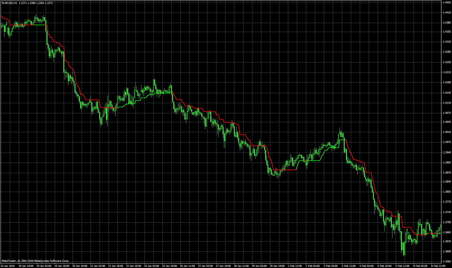Screen dimensions: 452x268
Task: Select price axis value 1.3905
Action: (x=447, y=163)
